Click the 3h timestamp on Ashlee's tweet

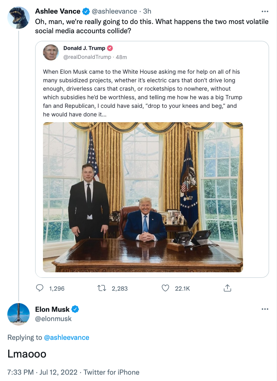147,11
